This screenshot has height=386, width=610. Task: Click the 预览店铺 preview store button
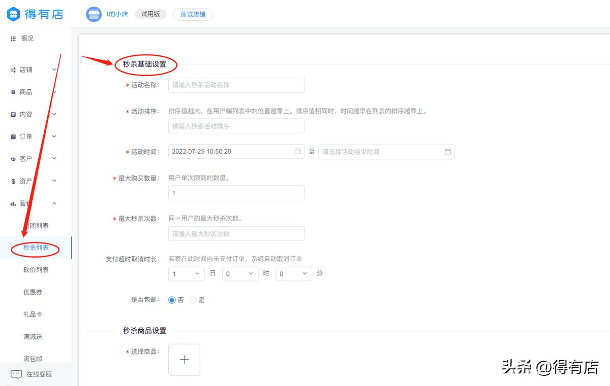(193, 14)
